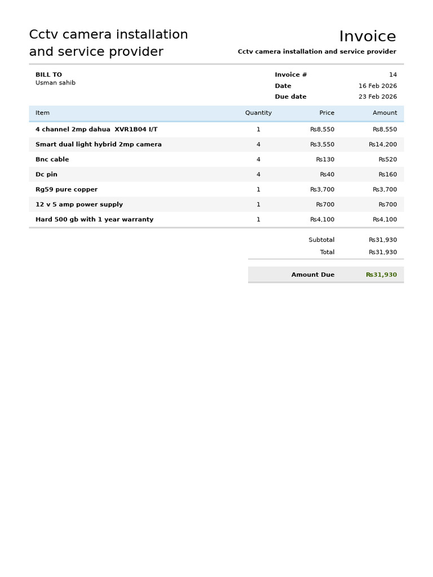The height and width of the screenshot is (577, 433).
Task: Select customer name 'Usman sahib'
Action: 55,83
